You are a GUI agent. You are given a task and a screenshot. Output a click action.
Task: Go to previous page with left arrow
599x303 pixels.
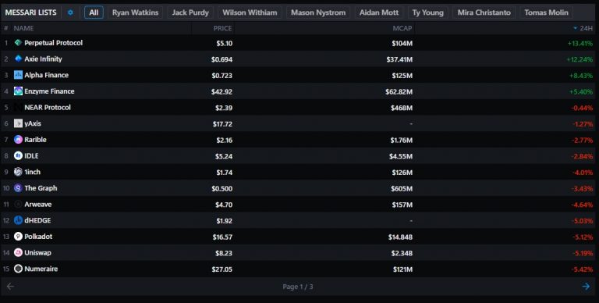pos(10,287)
